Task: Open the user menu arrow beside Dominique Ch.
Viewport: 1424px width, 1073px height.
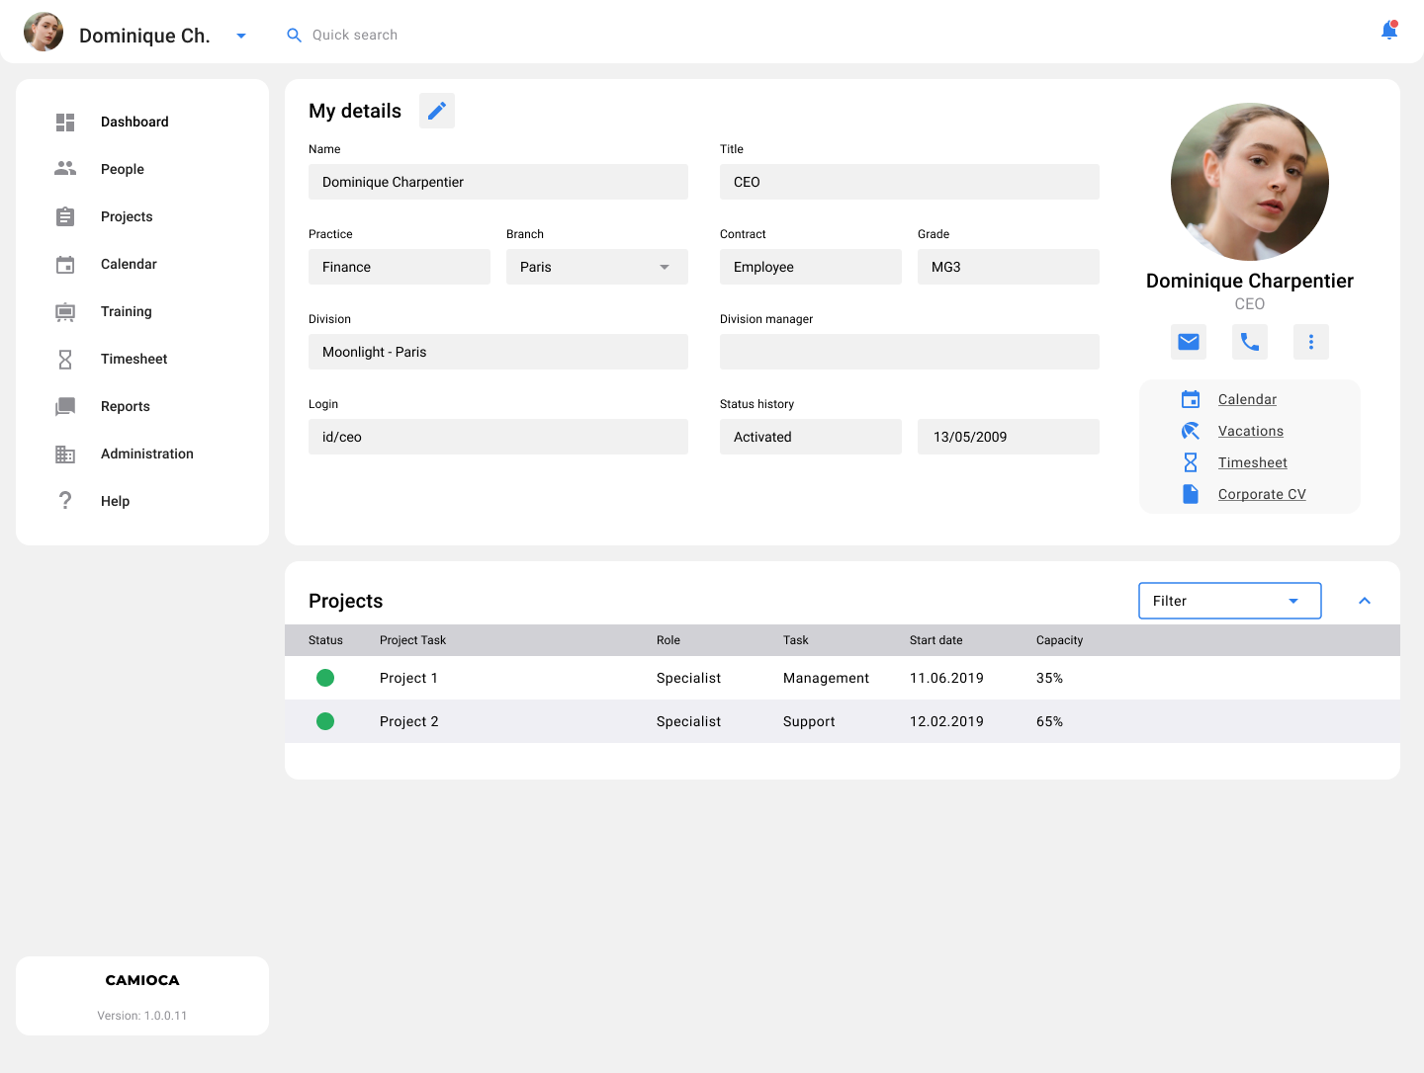Action: pyautogui.click(x=241, y=36)
